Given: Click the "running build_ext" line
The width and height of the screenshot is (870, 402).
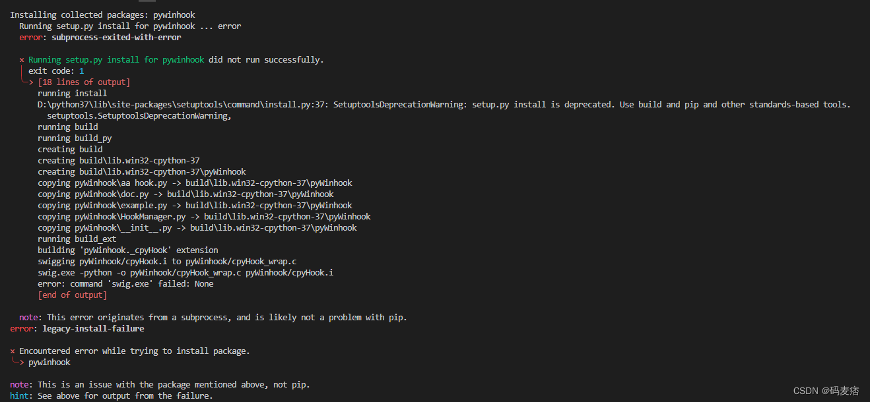Looking at the screenshot, I should (77, 239).
